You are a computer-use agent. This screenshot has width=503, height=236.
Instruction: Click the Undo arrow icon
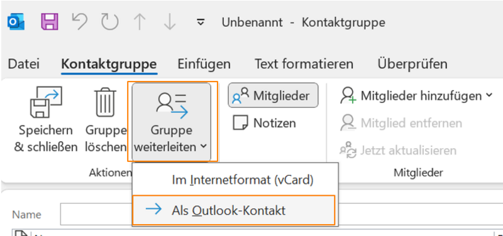point(80,22)
